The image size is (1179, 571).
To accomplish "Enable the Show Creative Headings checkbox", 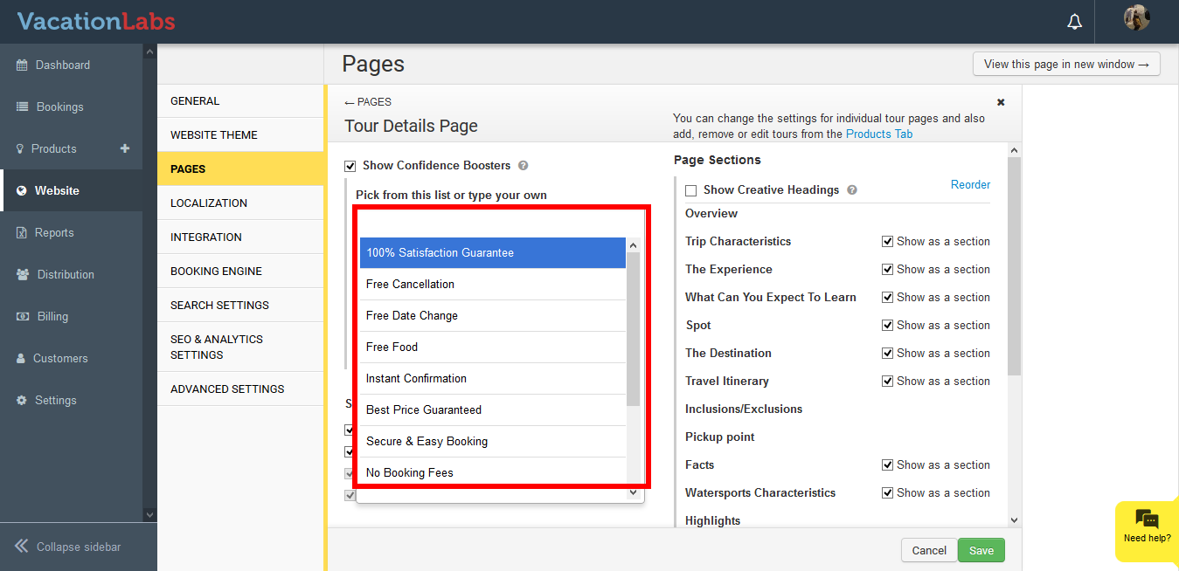I will click(x=691, y=190).
